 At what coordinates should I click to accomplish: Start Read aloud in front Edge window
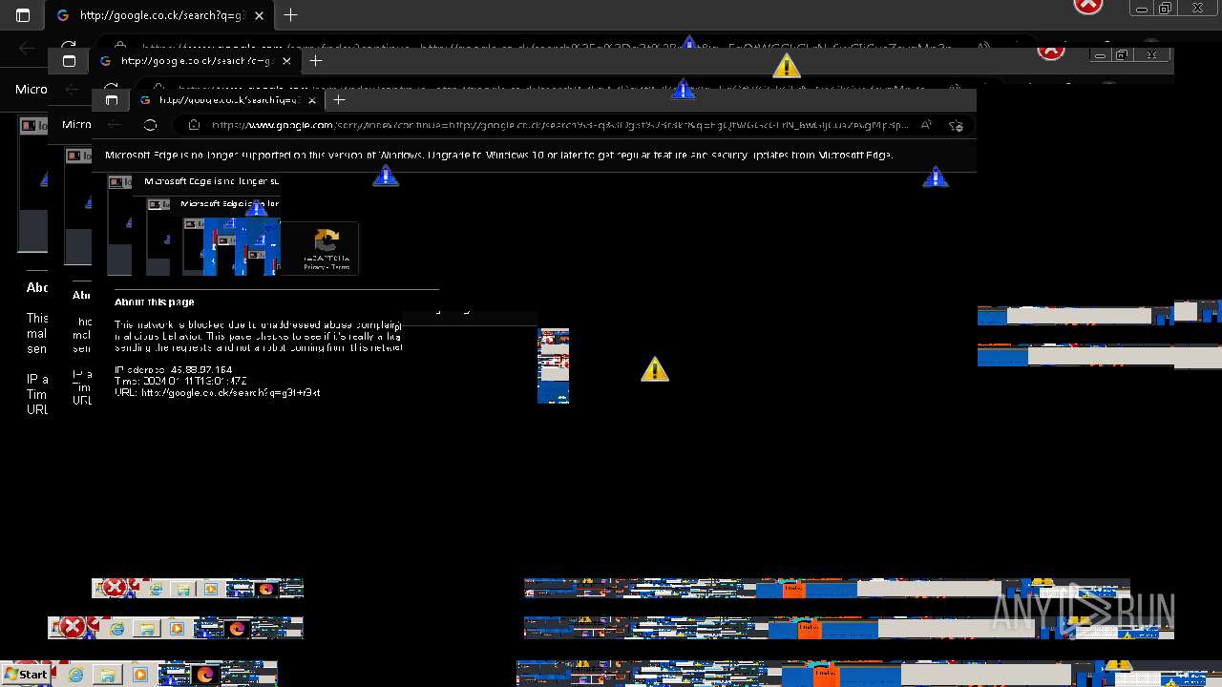pos(926,125)
